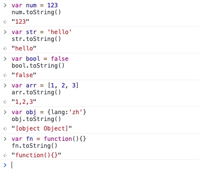Image resolution: width=199 pixels, height=174 pixels.
Task: Click the 'var arr = [1, 2, 3]' line
Action: coord(45,86)
